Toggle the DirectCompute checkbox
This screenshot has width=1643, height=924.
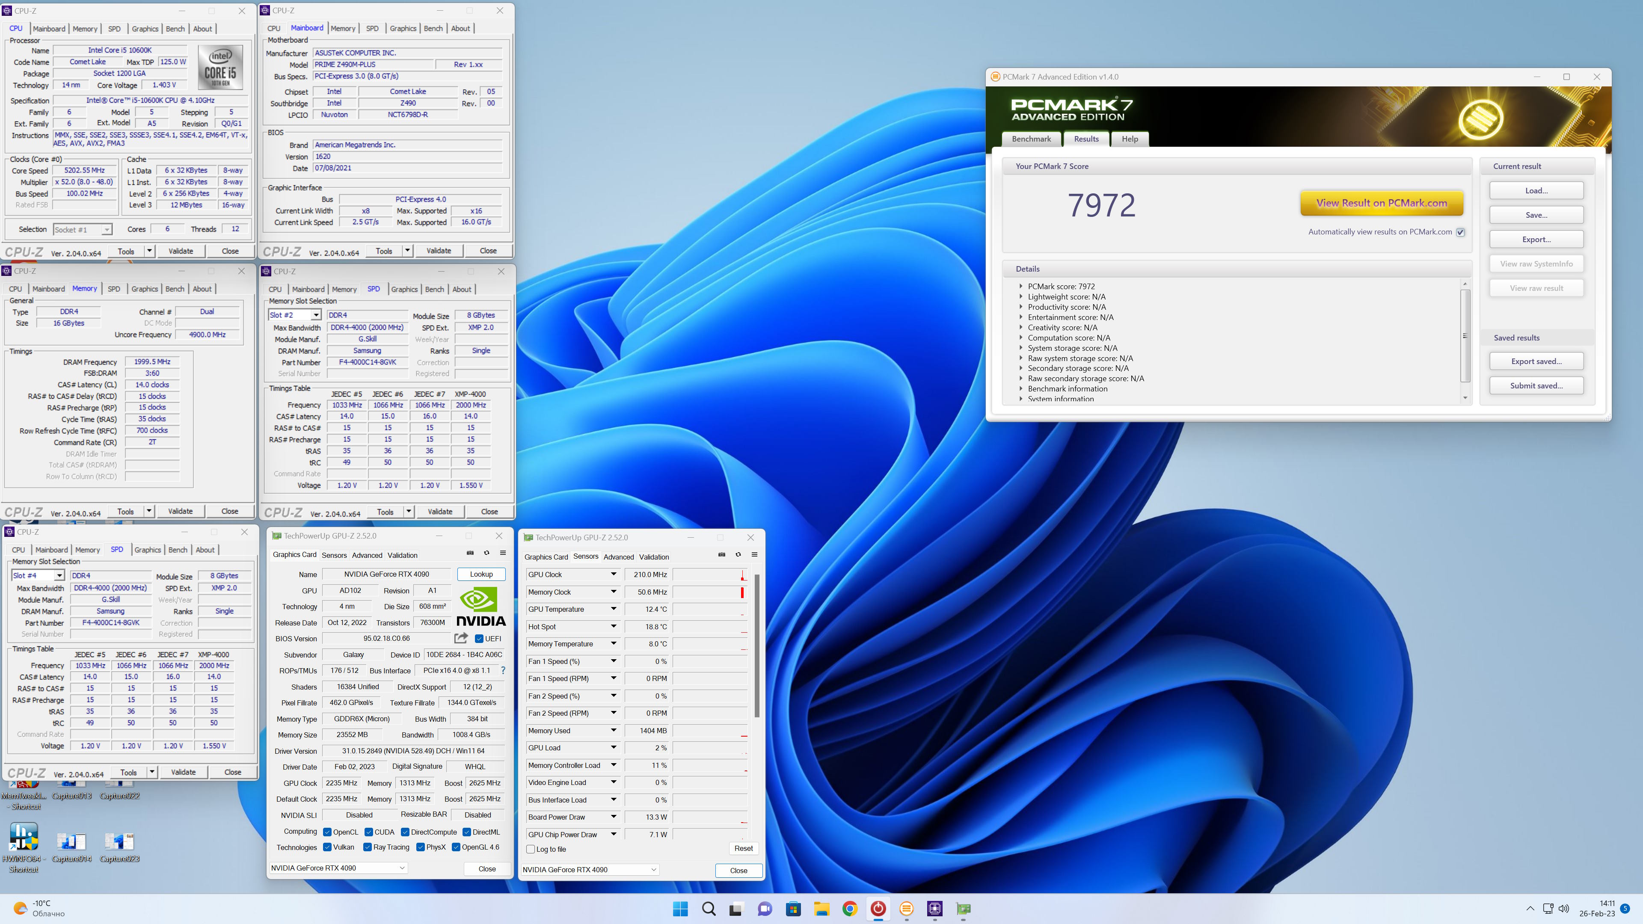405,832
